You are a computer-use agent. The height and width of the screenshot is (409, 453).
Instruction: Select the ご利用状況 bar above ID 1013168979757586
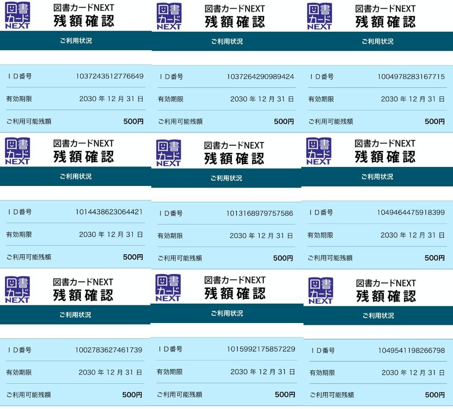tap(226, 178)
